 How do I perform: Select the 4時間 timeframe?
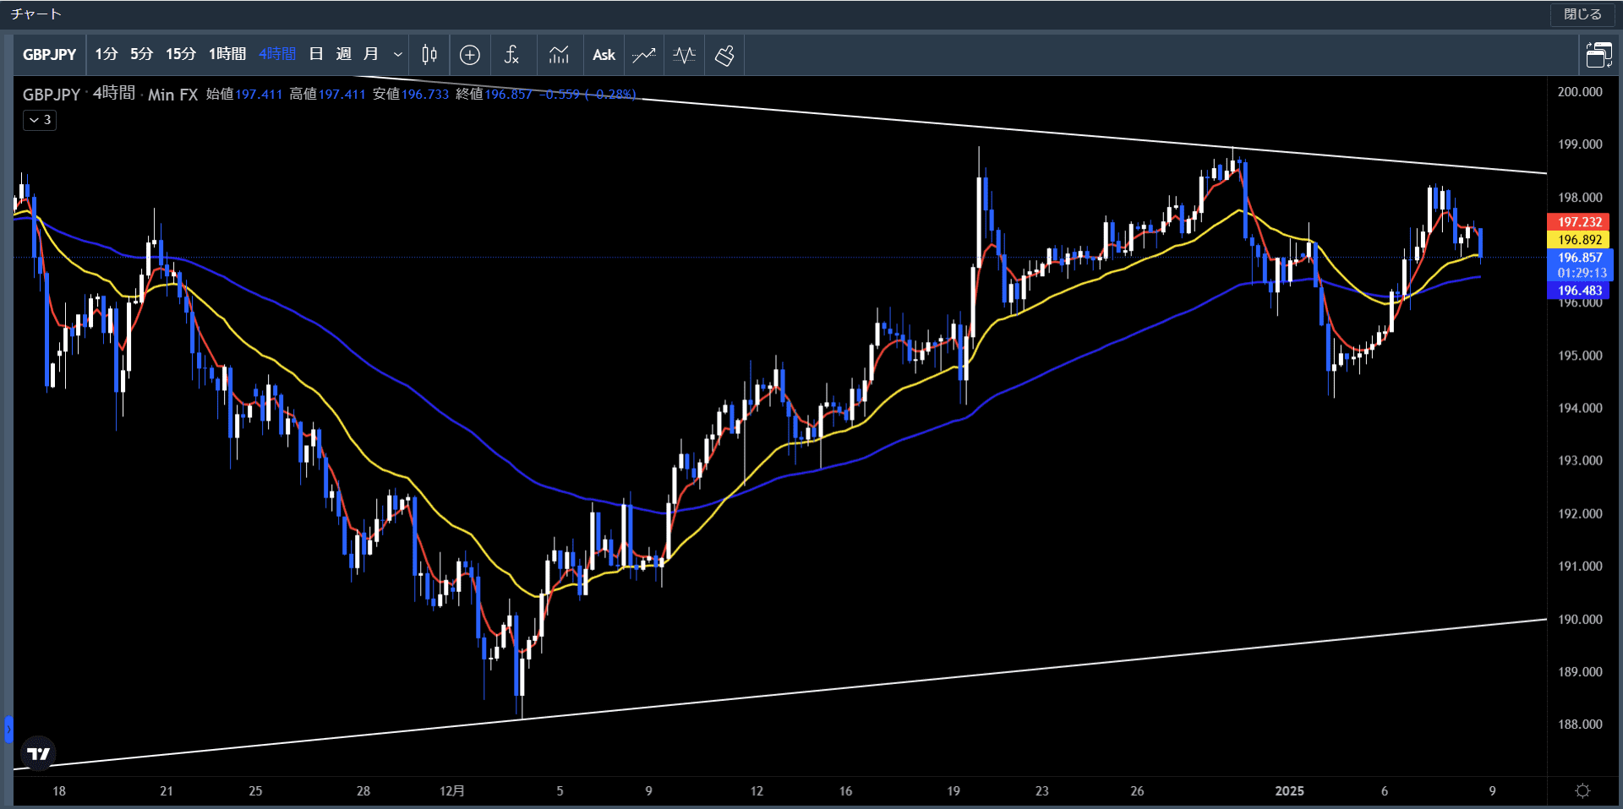click(x=277, y=54)
